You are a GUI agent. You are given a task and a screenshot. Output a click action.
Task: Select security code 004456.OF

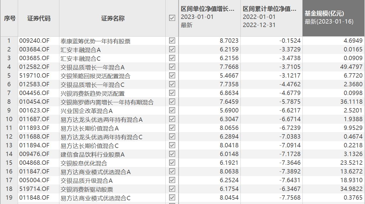point(34,93)
